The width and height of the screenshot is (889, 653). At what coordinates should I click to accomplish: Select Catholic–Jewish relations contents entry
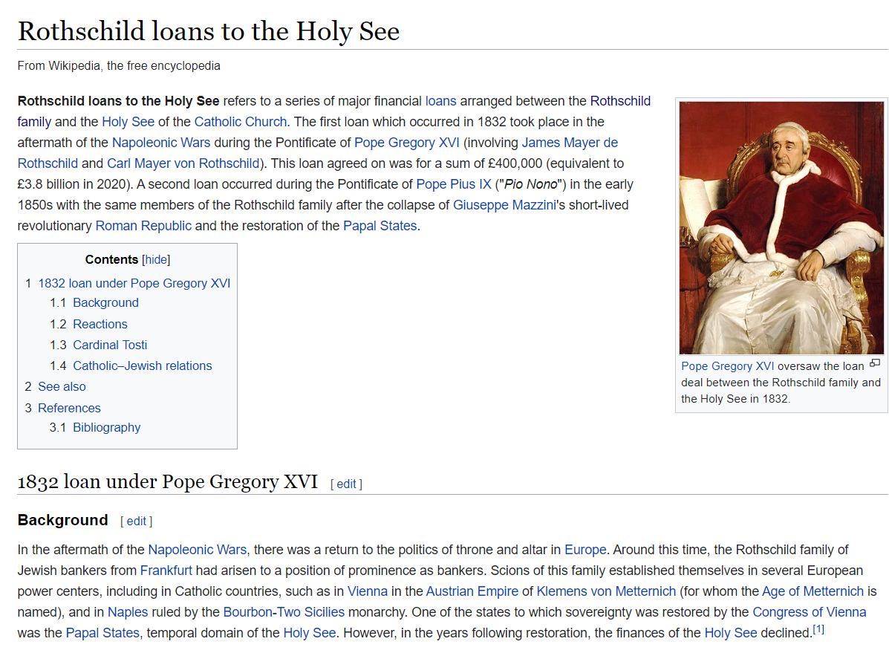(x=142, y=366)
